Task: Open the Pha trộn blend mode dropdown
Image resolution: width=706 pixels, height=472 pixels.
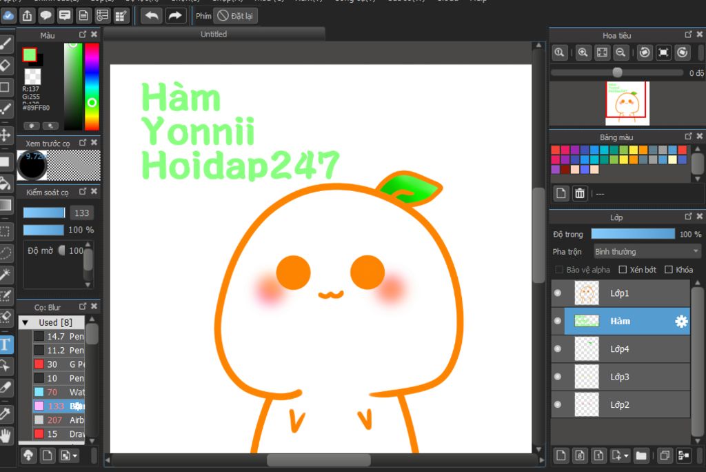Action: pos(647,252)
